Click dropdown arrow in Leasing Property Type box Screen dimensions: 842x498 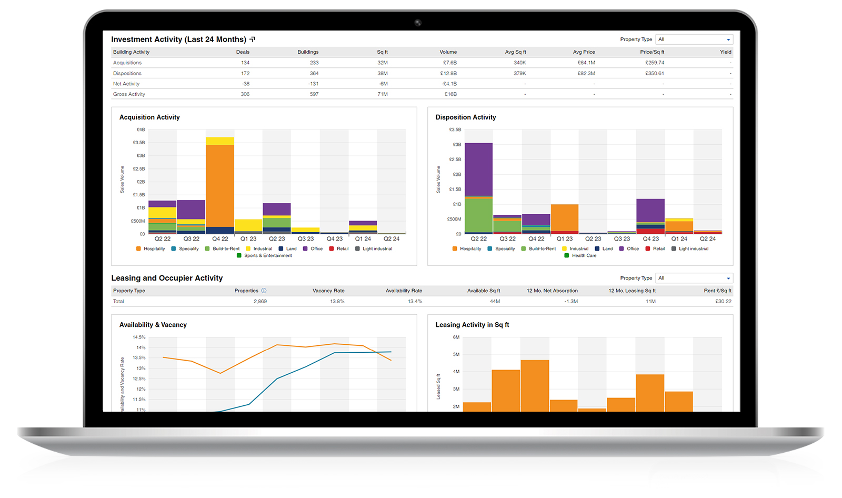(x=728, y=278)
